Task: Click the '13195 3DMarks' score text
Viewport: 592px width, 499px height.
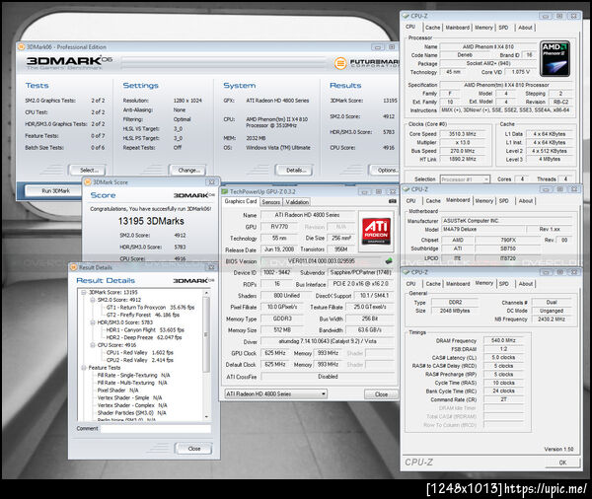Action: 151,221
